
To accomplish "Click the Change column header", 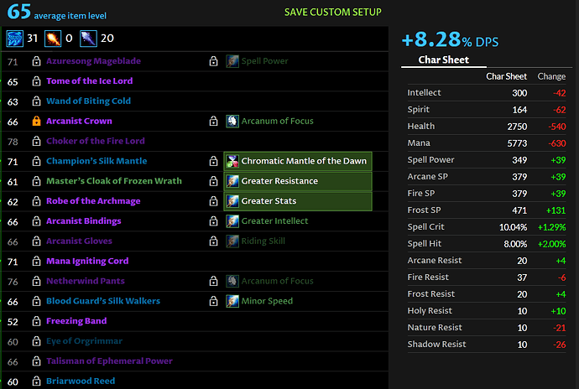I will click(x=551, y=76).
